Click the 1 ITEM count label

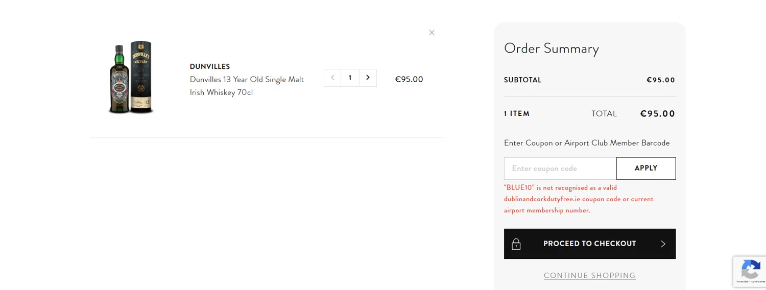coord(517,114)
